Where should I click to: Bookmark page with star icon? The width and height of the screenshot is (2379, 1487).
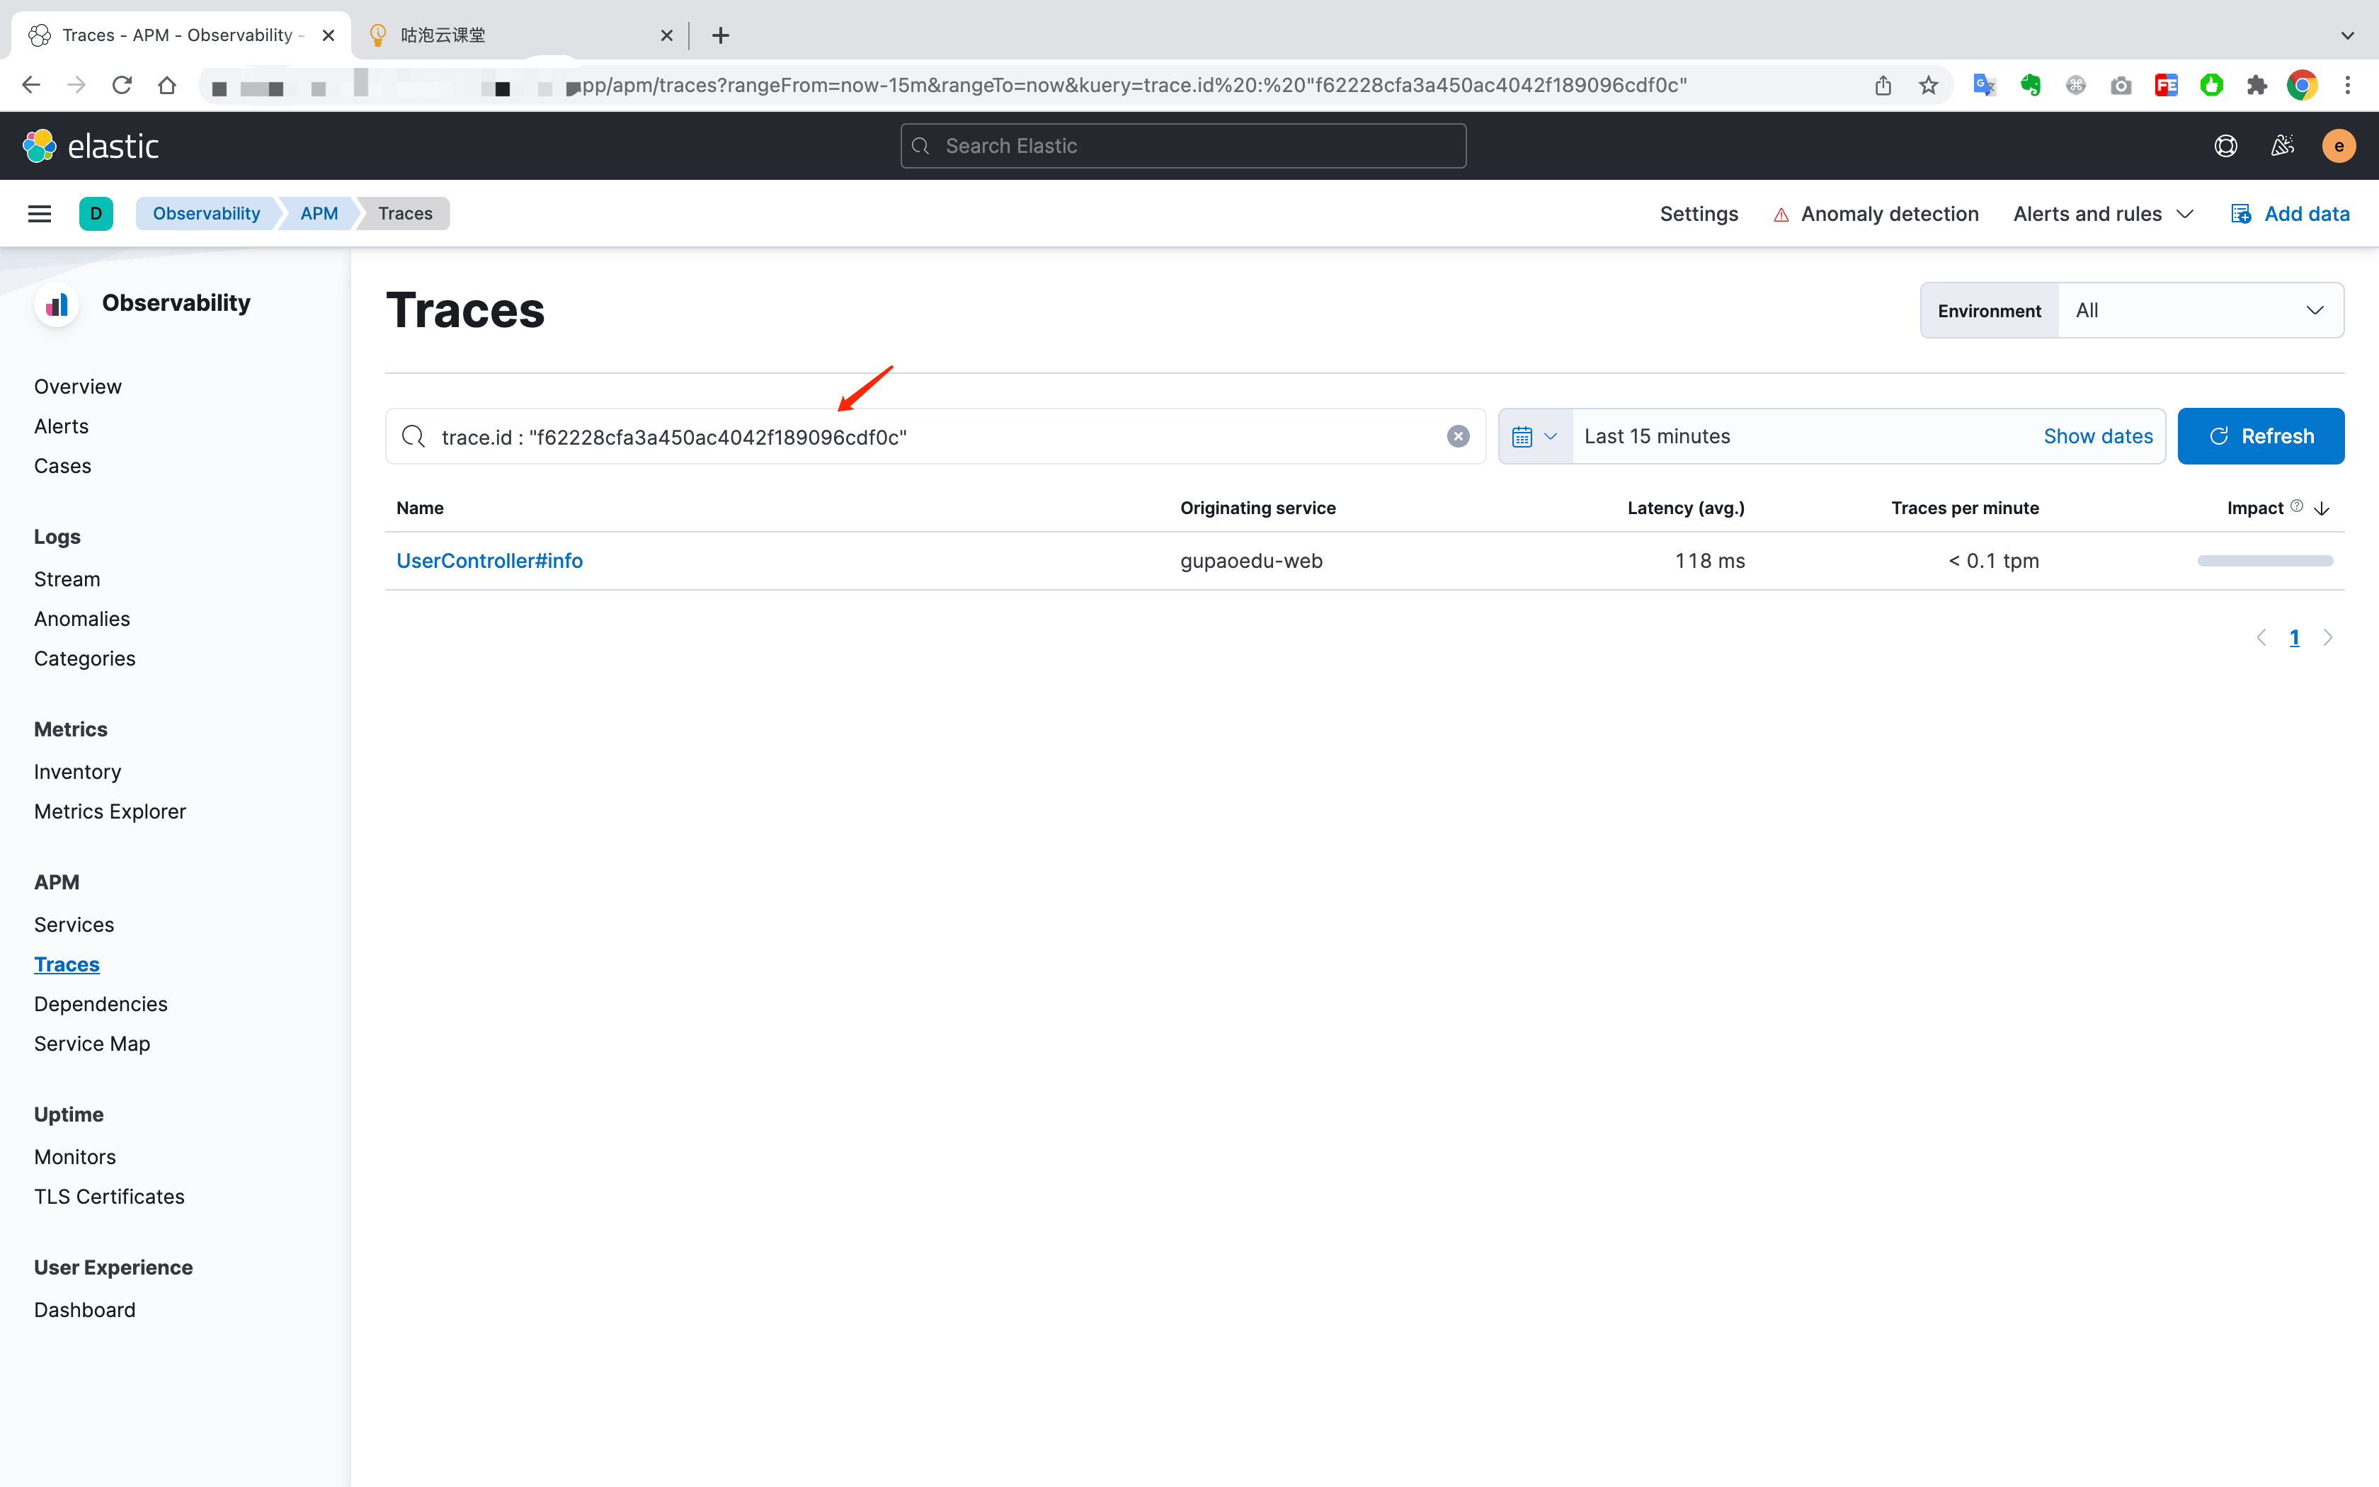tap(1928, 86)
